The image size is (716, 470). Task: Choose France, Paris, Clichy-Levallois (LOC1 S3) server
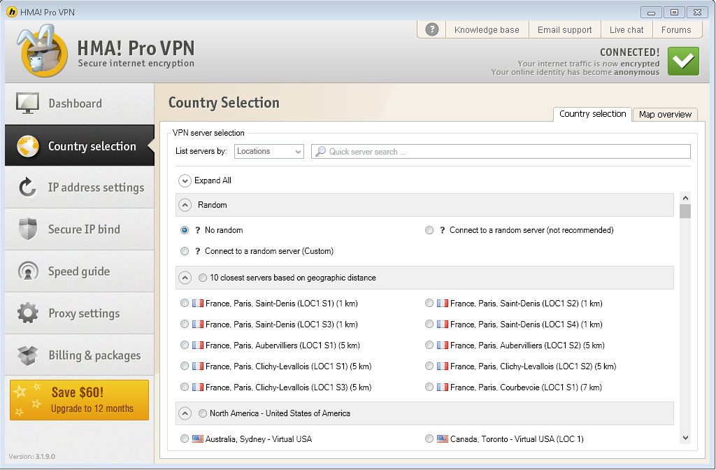coord(185,387)
